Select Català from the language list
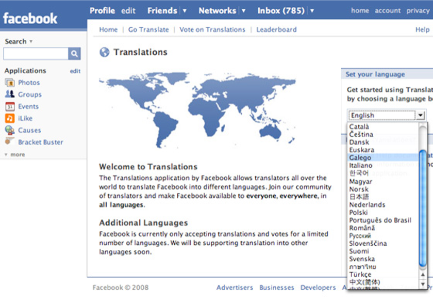This screenshot has width=433, height=302. click(x=383, y=126)
